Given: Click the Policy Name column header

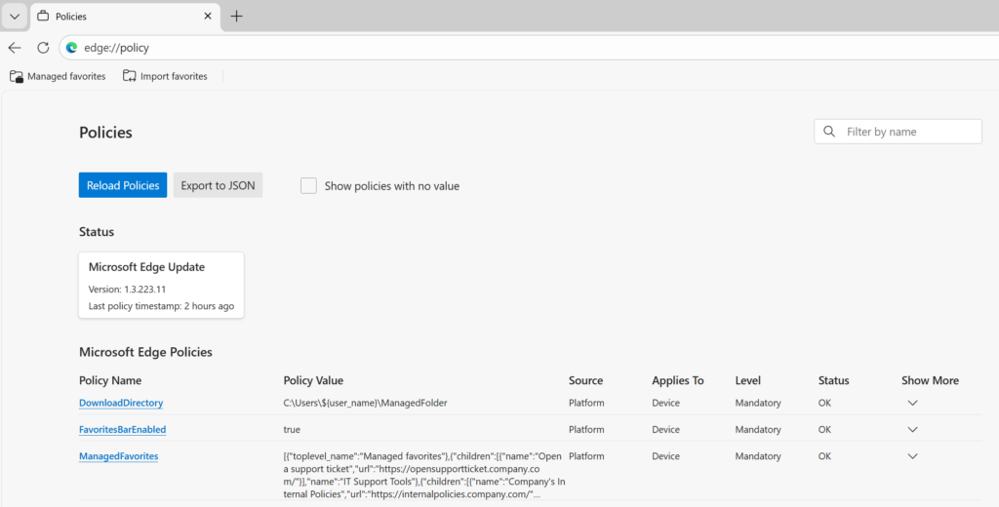Looking at the screenshot, I should tap(110, 380).
